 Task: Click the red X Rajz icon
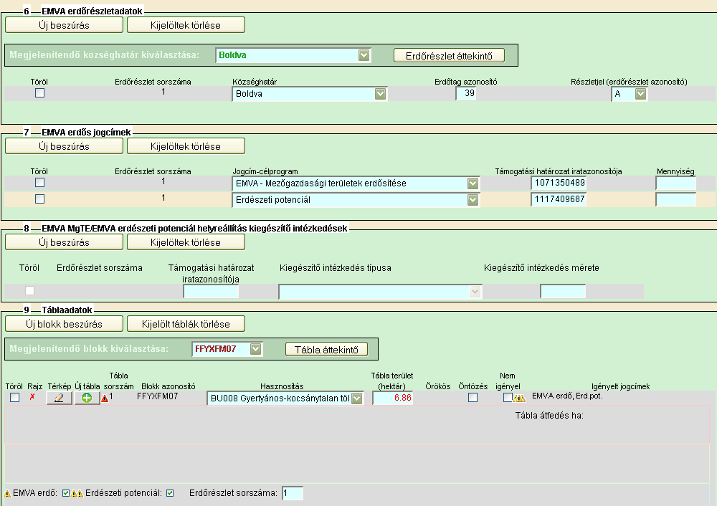[x=32, y=397]
